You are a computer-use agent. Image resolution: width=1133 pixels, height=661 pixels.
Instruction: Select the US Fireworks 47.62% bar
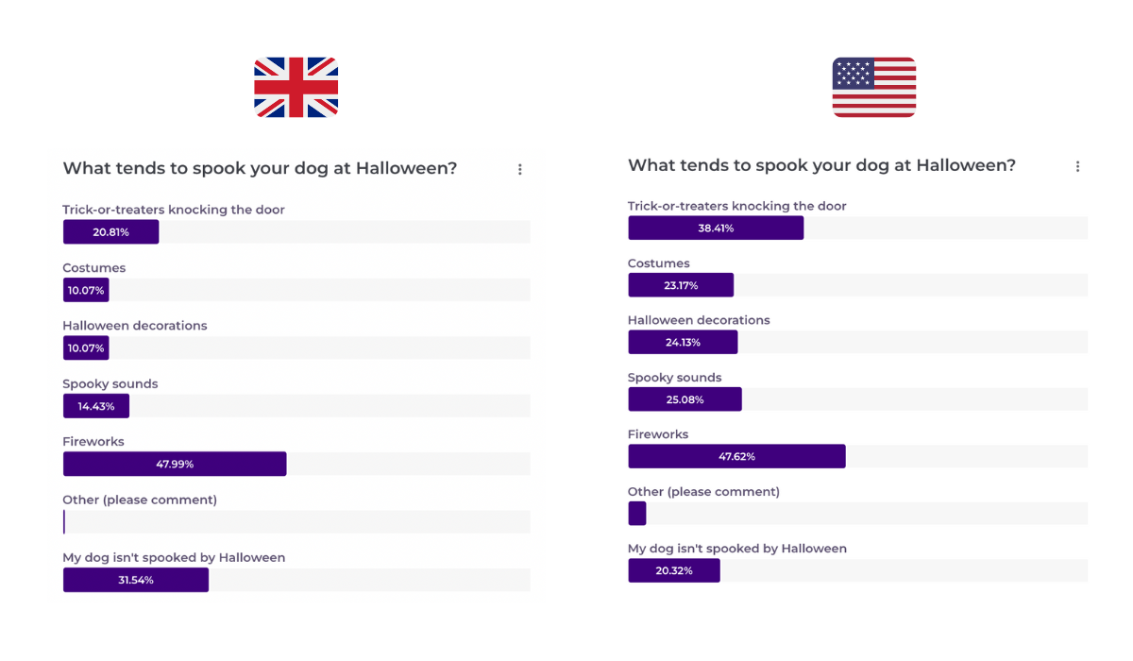pyautogui.click(x=736, y=456)
